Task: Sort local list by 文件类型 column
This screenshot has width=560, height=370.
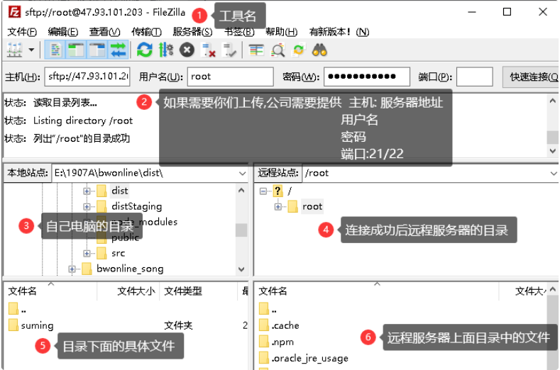Action: pos(183,291)
